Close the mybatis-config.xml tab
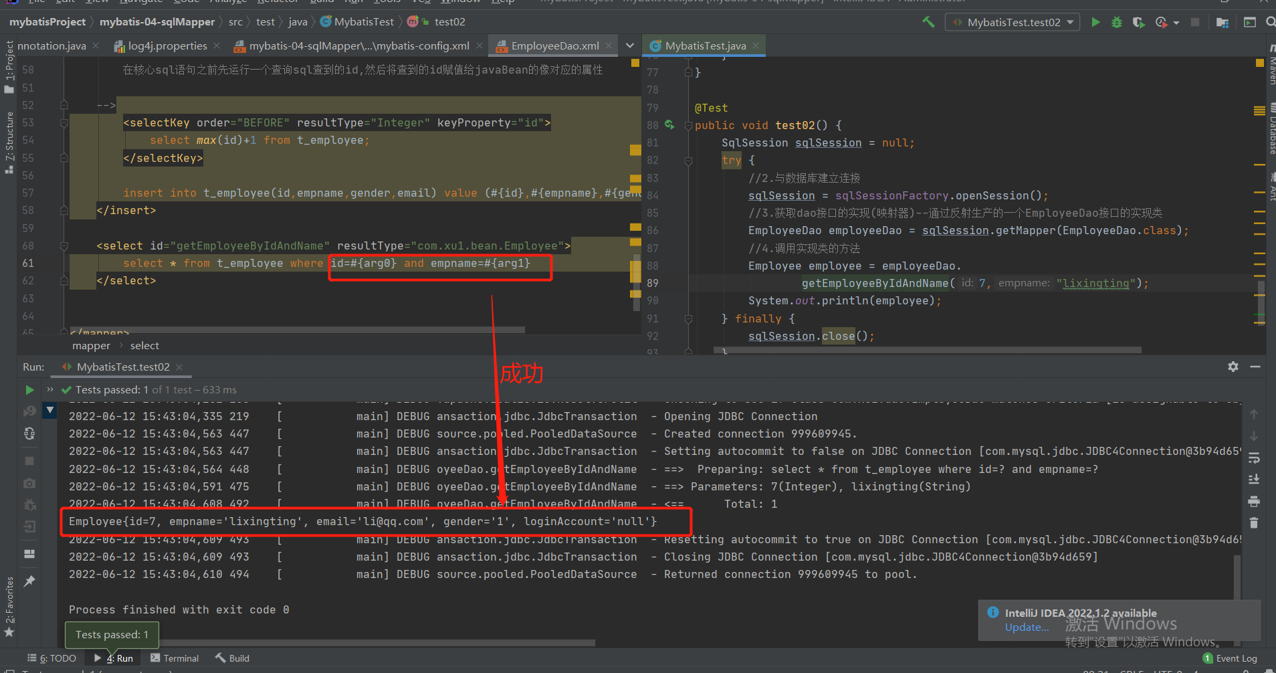 (x=480, y=45)
